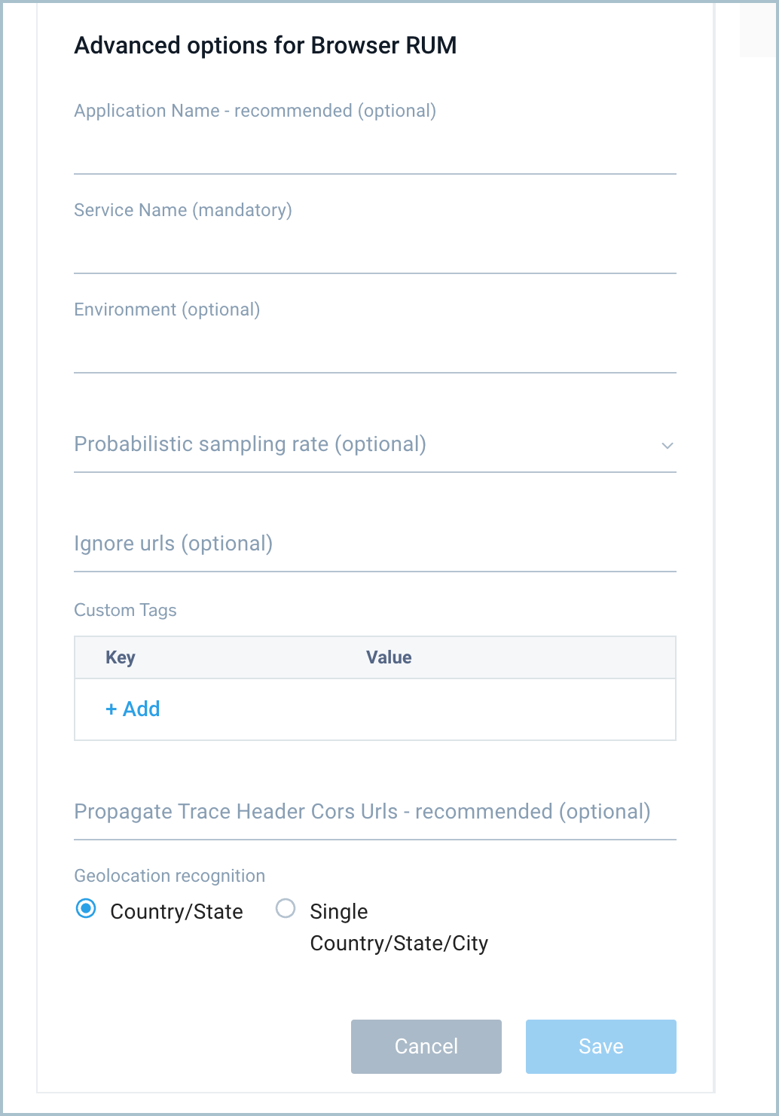This screenshot has height=1116, width=779.
Task: Select the Country/State geolocation option
Action: (86, 908)
